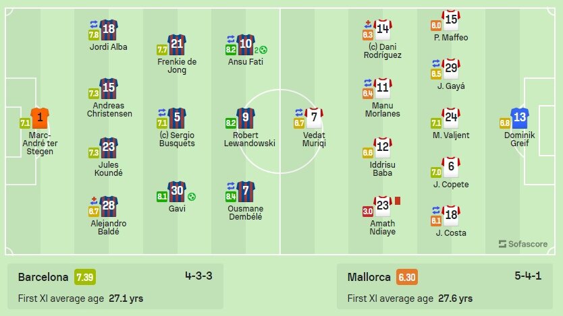The image size is (563, 316).
Task: Click Iddrisu Baba's number 12 shirt
Action: (x=383, y=148)
